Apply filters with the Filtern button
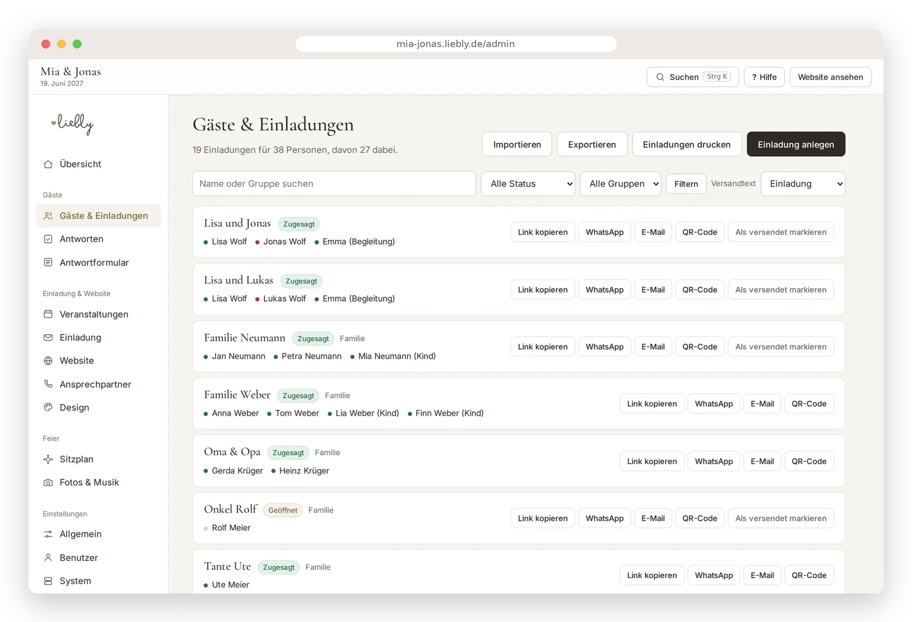The width and height of the screenshot is (912, 622). pos(686,184)
